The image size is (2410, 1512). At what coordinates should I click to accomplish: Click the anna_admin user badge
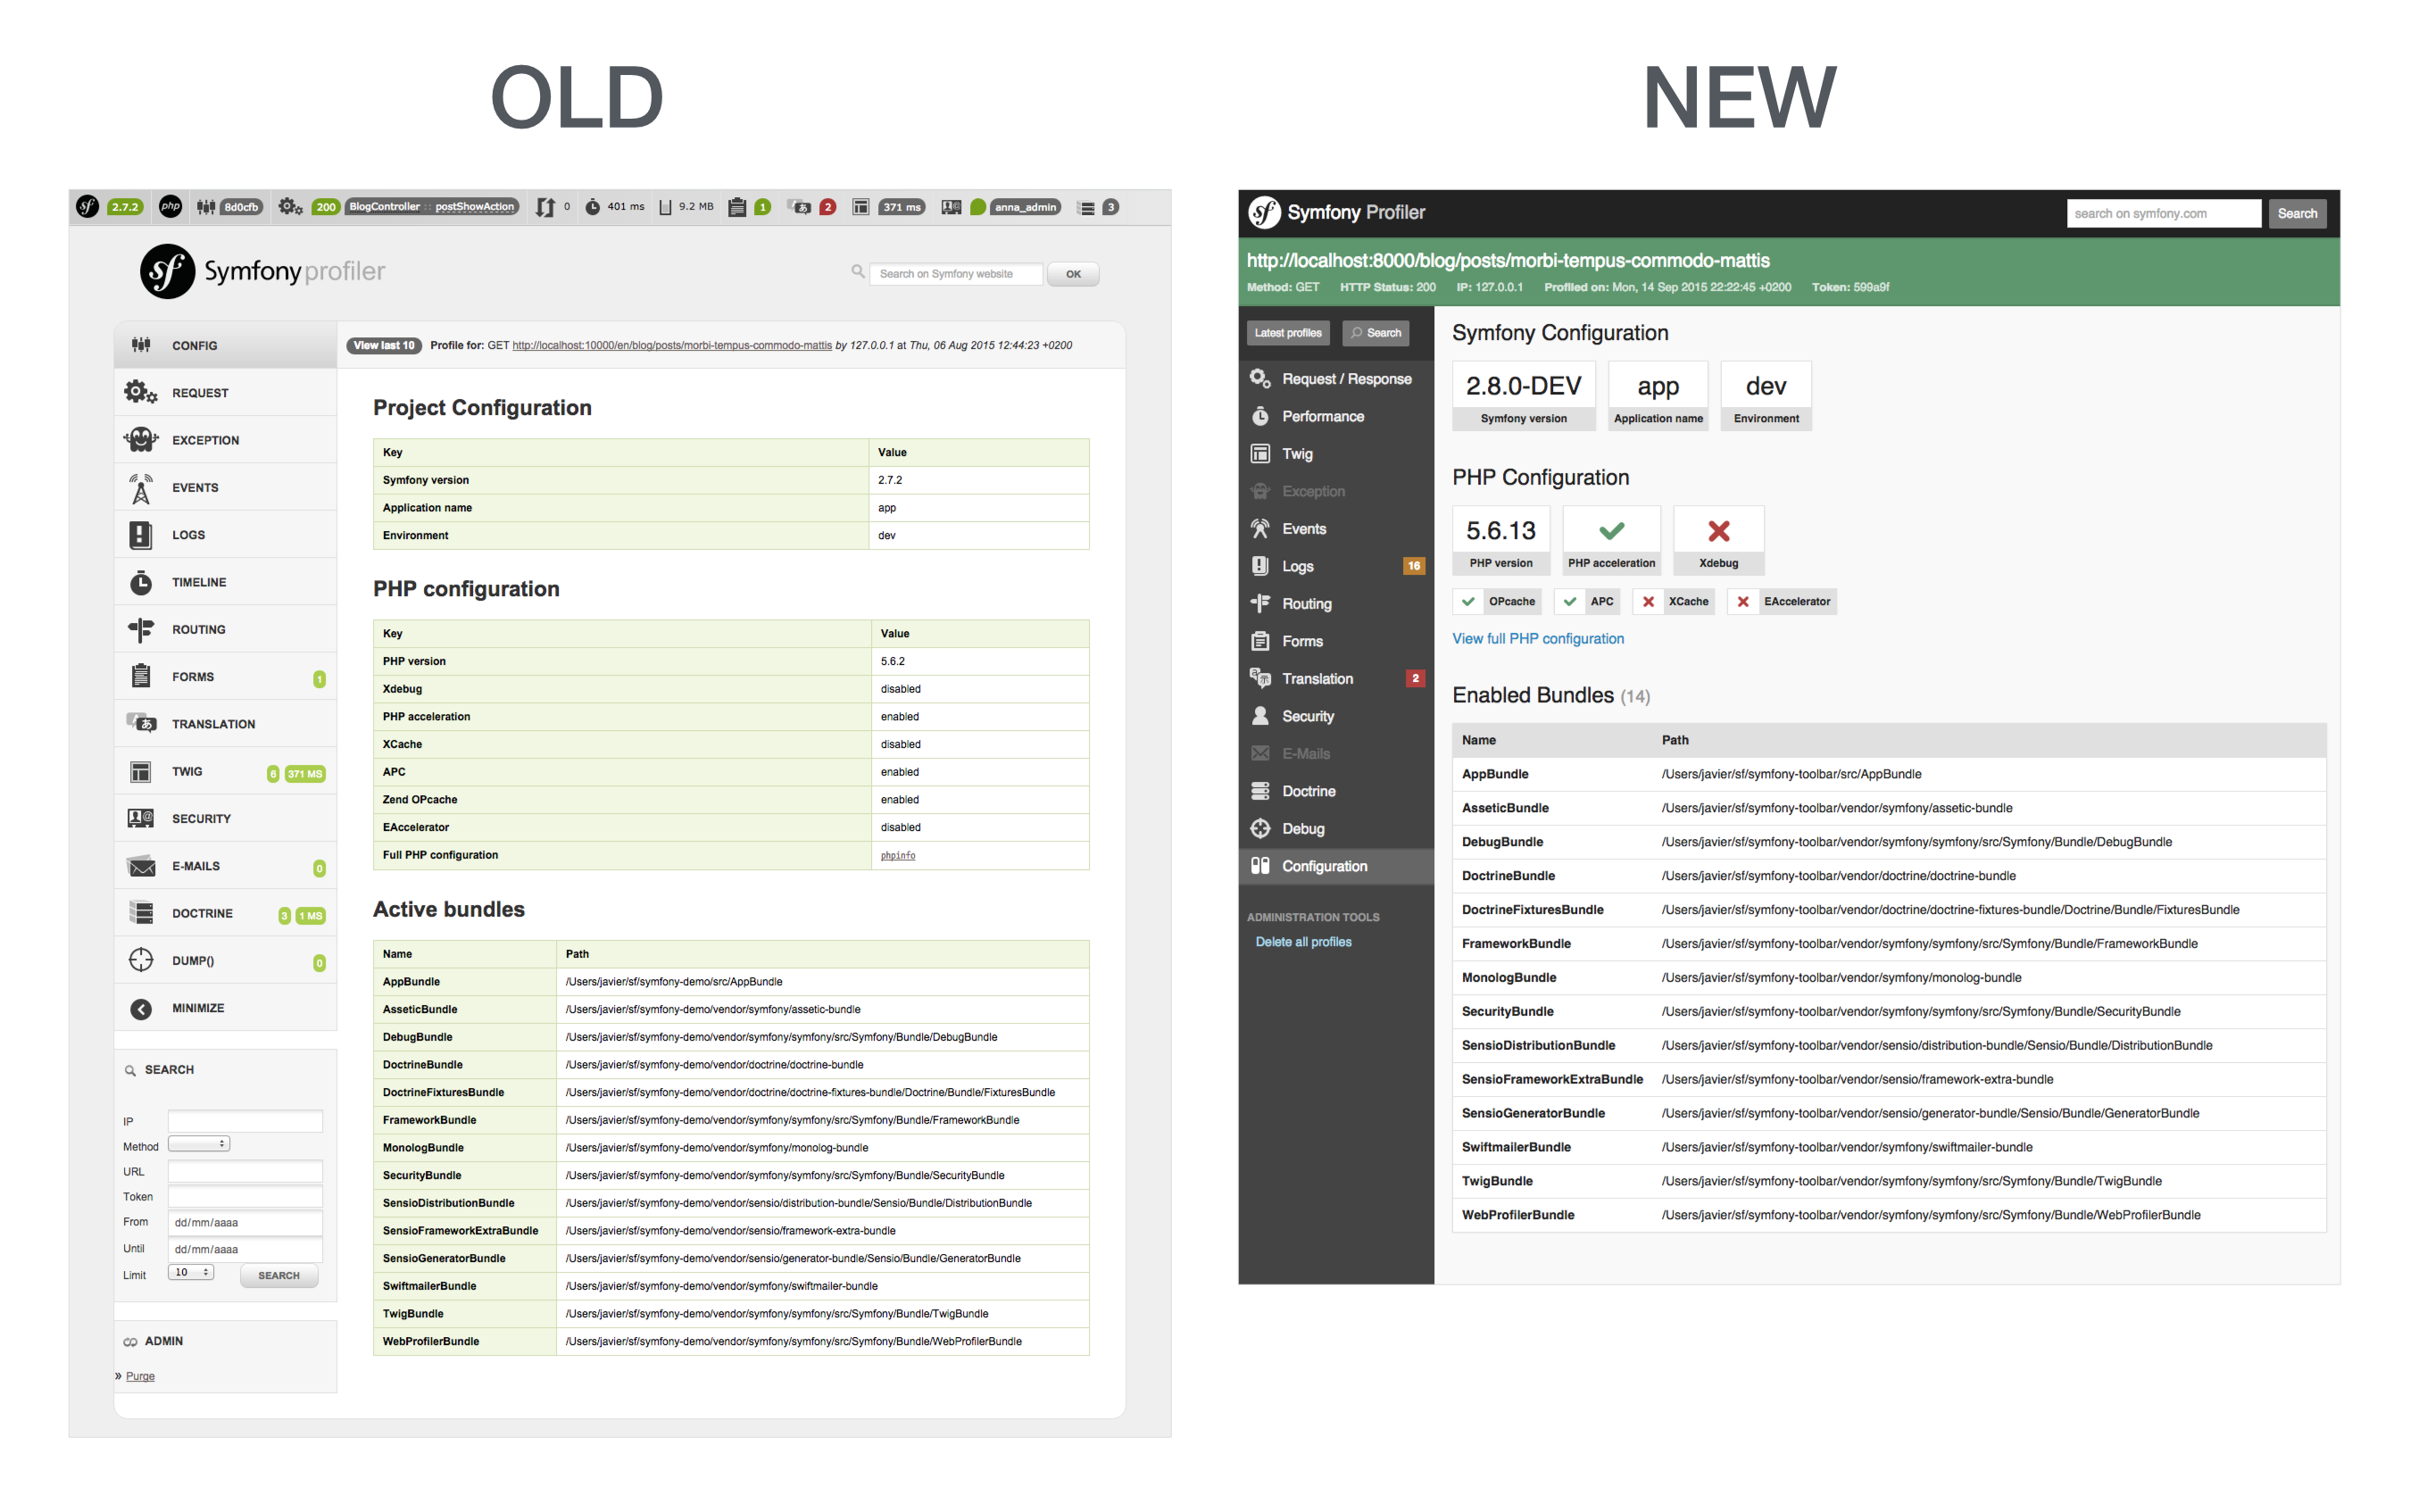pos(1025,207)
